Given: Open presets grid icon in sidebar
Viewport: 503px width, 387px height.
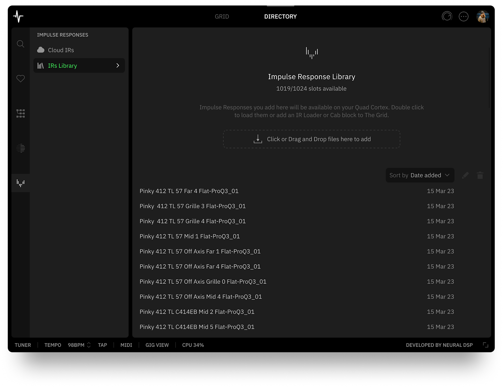Looking at the screenshot, I should 20,113.
